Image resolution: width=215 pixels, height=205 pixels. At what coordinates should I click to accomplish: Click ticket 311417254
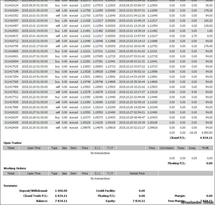click(x=11, y=77)
